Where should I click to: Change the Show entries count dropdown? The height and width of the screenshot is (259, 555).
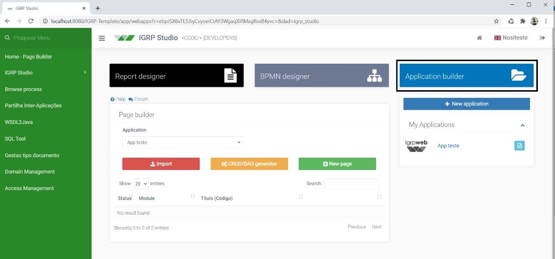pos(140,184)
